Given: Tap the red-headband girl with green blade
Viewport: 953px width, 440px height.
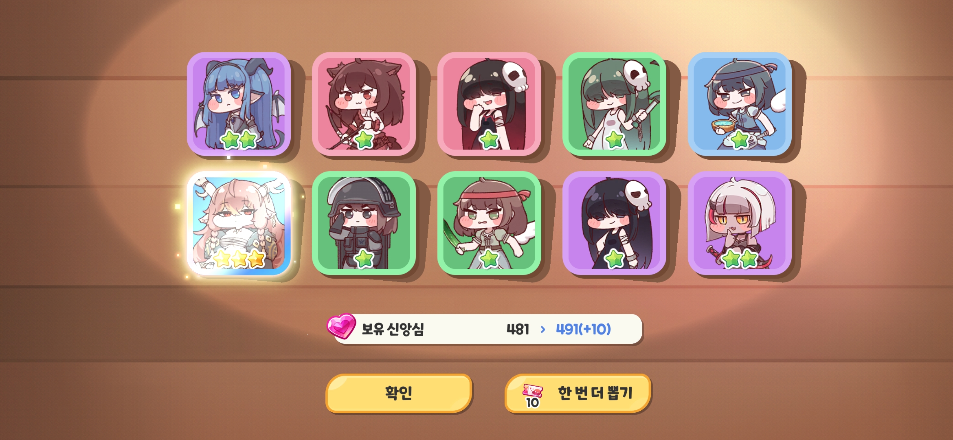Looking at the screenshot, I should [490, 223].
